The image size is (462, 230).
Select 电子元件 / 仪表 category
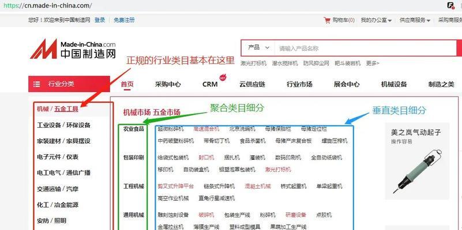58,157
